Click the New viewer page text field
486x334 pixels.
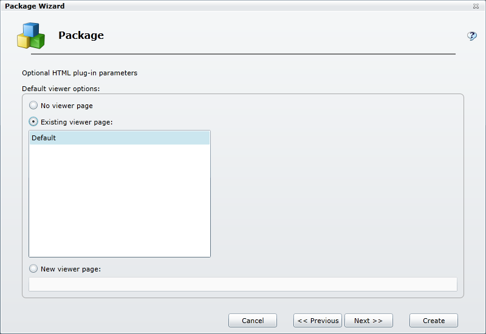point(242,284)
